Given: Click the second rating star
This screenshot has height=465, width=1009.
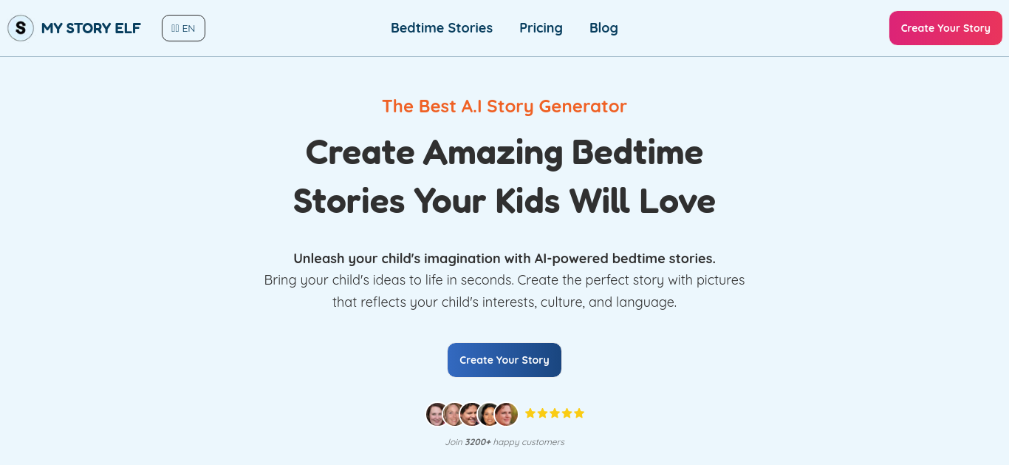Looking at the screenshot, I should point(542,413).
